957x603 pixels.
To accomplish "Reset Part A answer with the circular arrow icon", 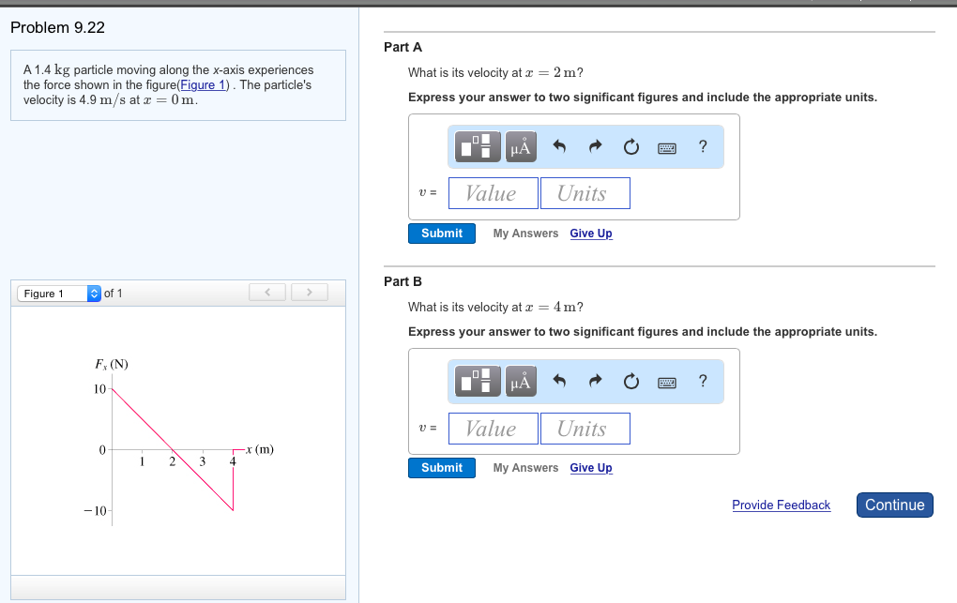I will [630, 146].
